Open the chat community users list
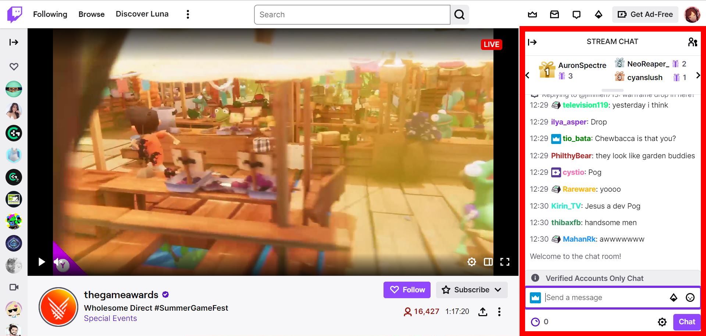Image resolution: width=706 pixels, height=336 pixels. pos(693,42)
